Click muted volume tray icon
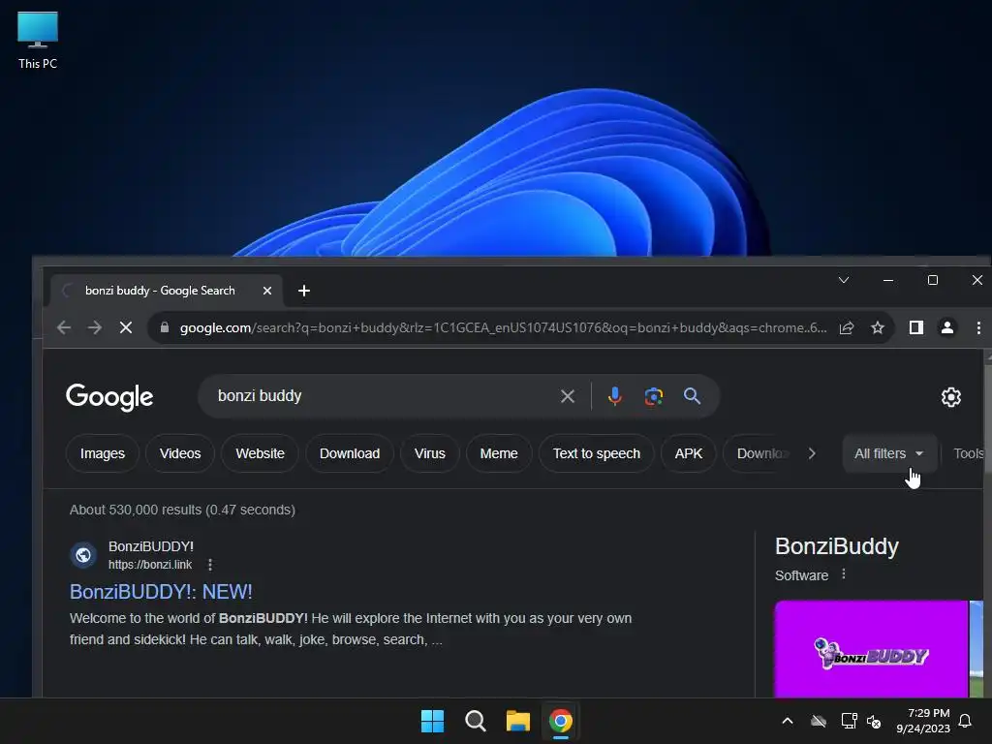Image resolution: width=992 pixels, height=744 pixels. tap(874, 721)
